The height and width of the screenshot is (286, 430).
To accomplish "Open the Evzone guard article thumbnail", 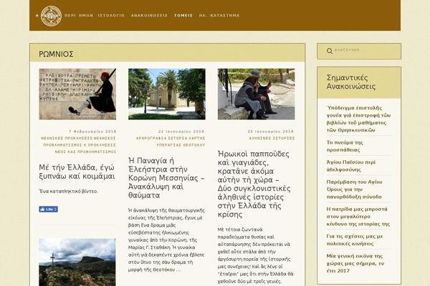I will 77,94.
